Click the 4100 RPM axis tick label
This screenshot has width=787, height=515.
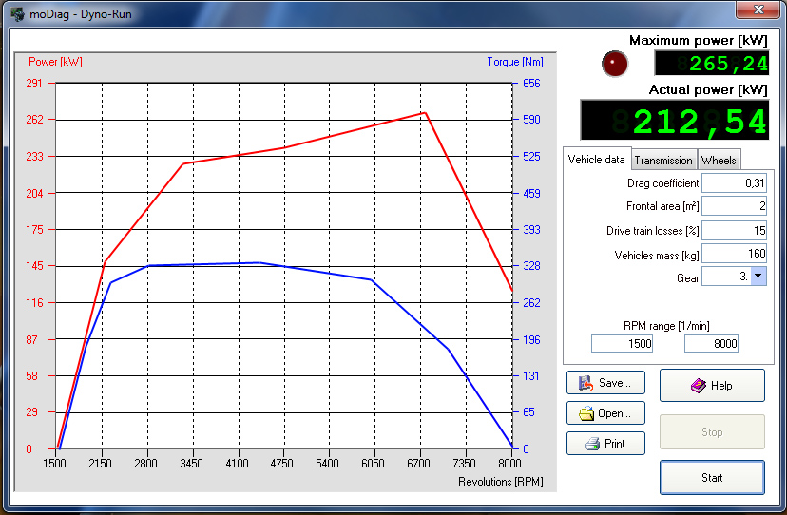237,464
